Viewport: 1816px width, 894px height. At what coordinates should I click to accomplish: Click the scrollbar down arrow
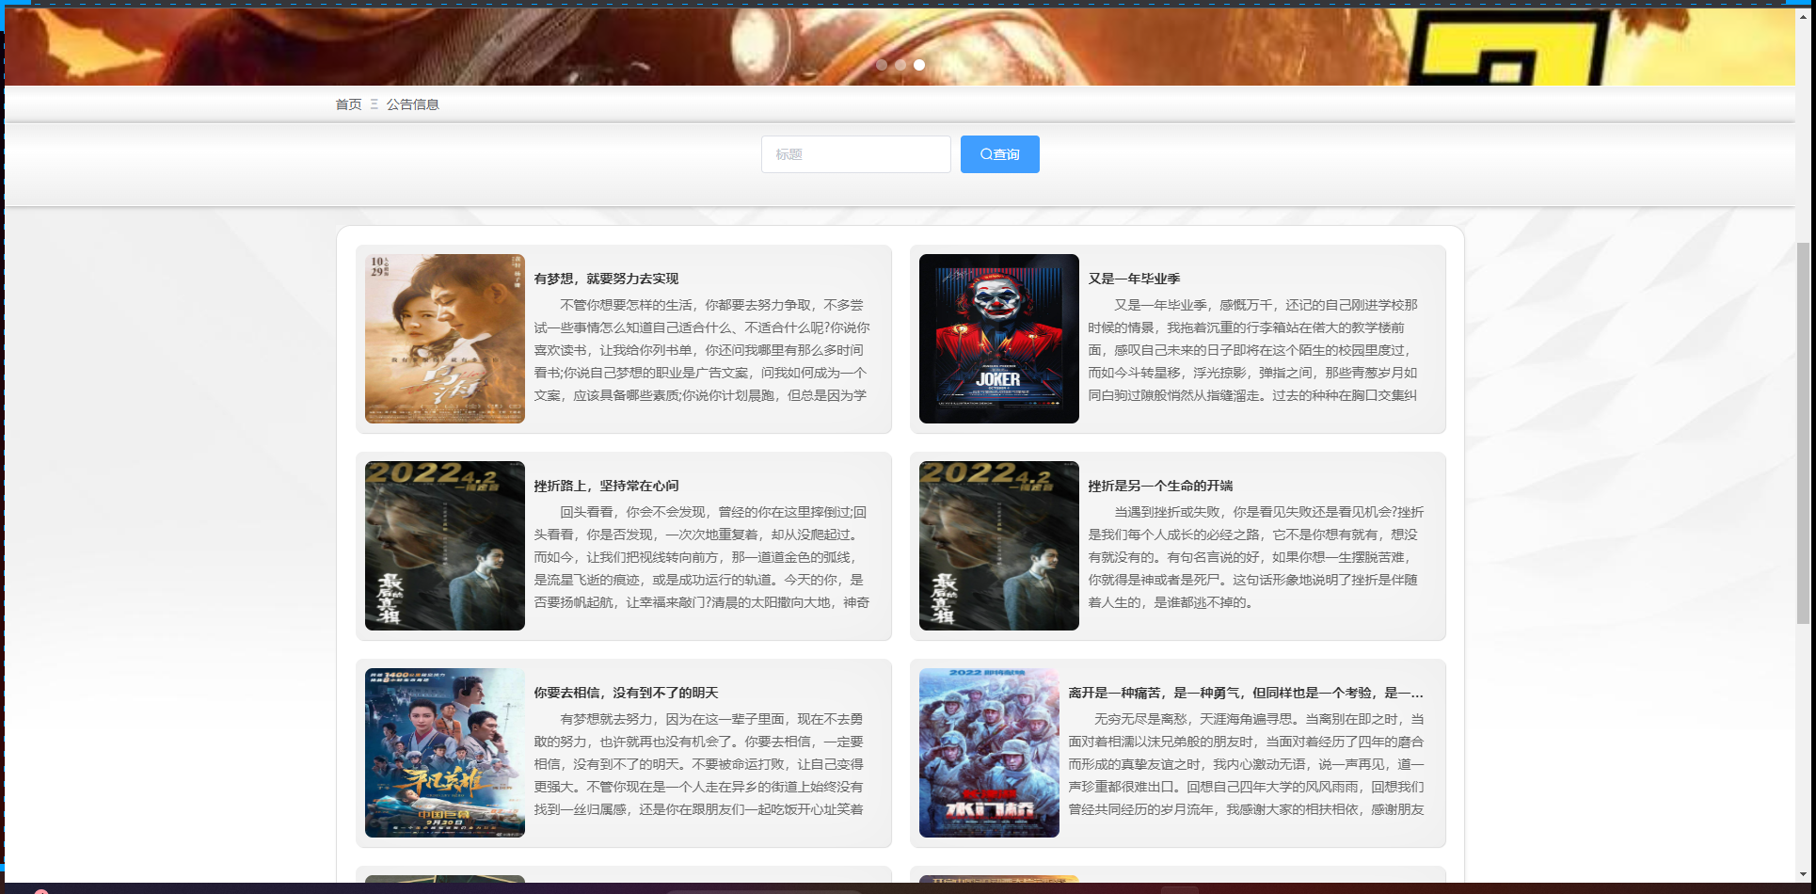[x=1803, y=874]
